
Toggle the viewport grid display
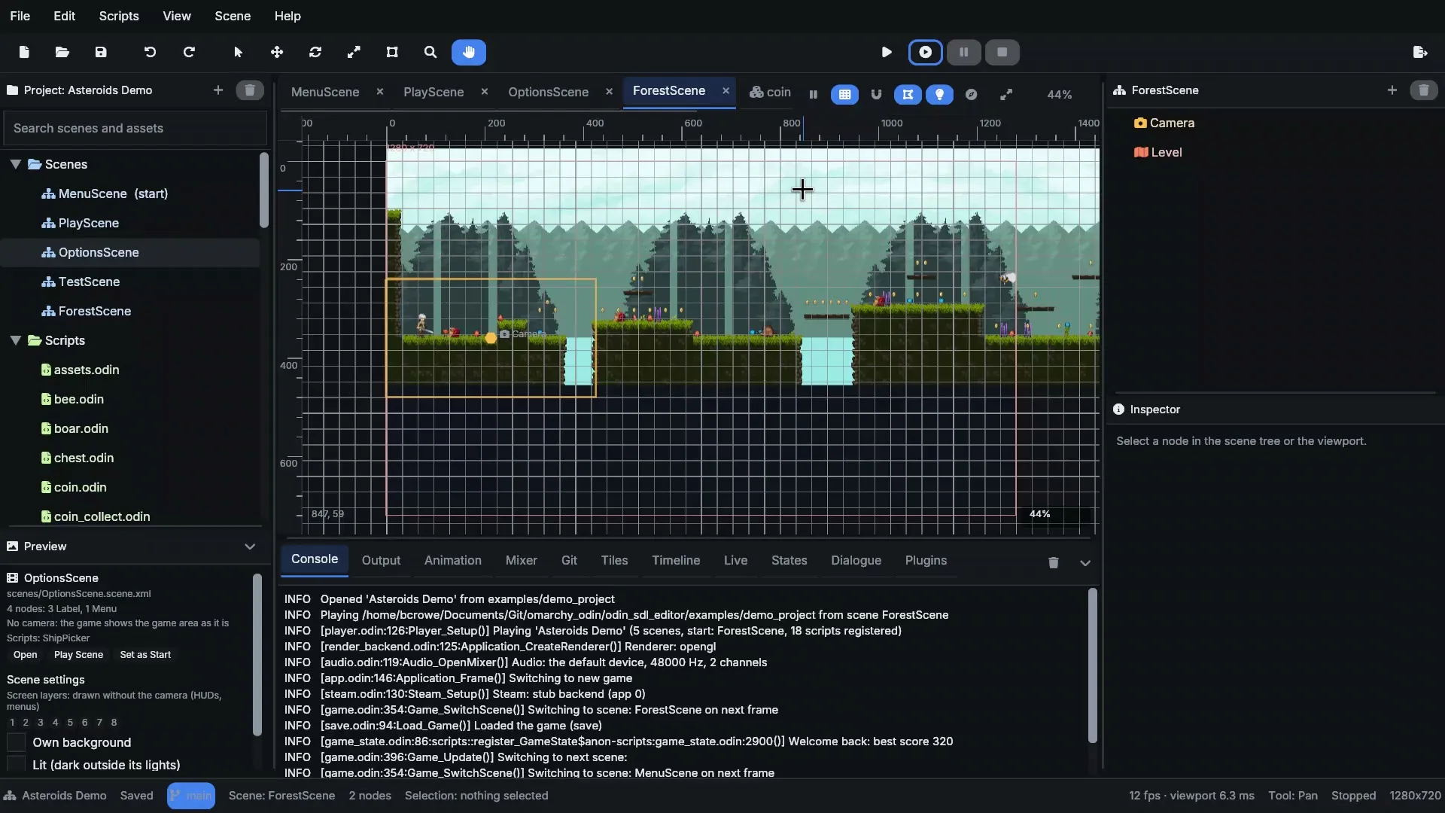(x=844, y=94)
